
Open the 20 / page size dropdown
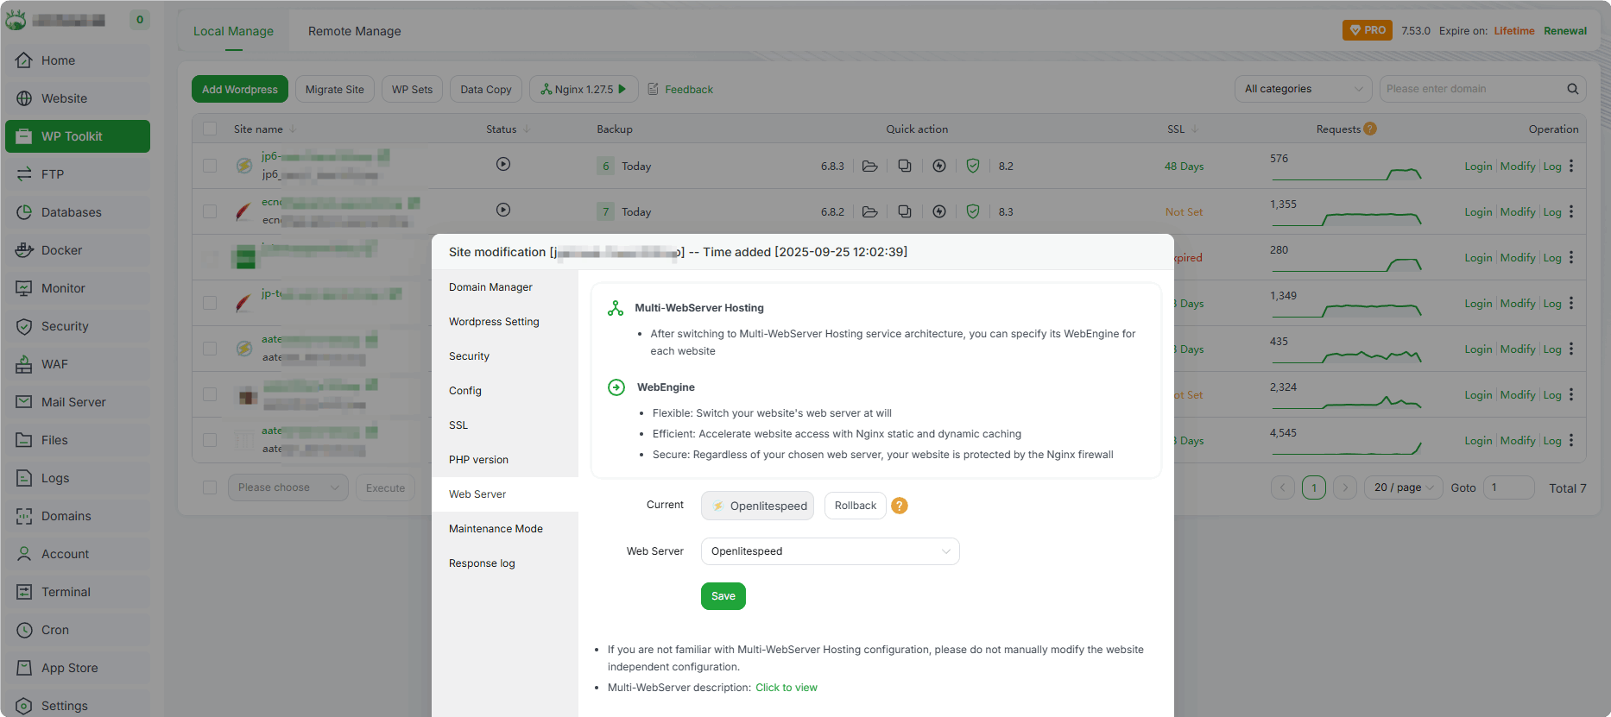pyautogui.click(x=1404, y=487)
